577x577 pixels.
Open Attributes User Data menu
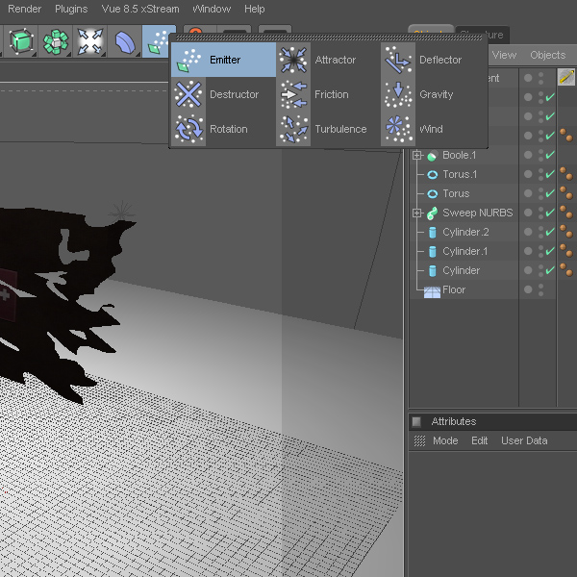tap(524, 440)
